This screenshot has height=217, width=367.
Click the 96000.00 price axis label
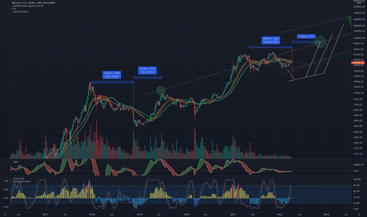pos(358,44)
